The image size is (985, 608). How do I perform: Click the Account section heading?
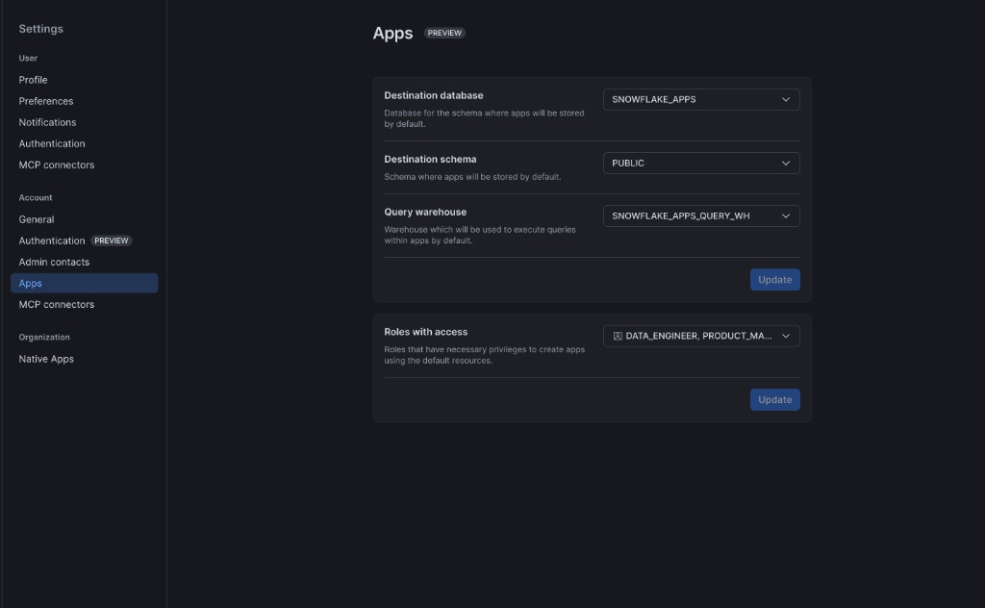click(x=36, y=198)
